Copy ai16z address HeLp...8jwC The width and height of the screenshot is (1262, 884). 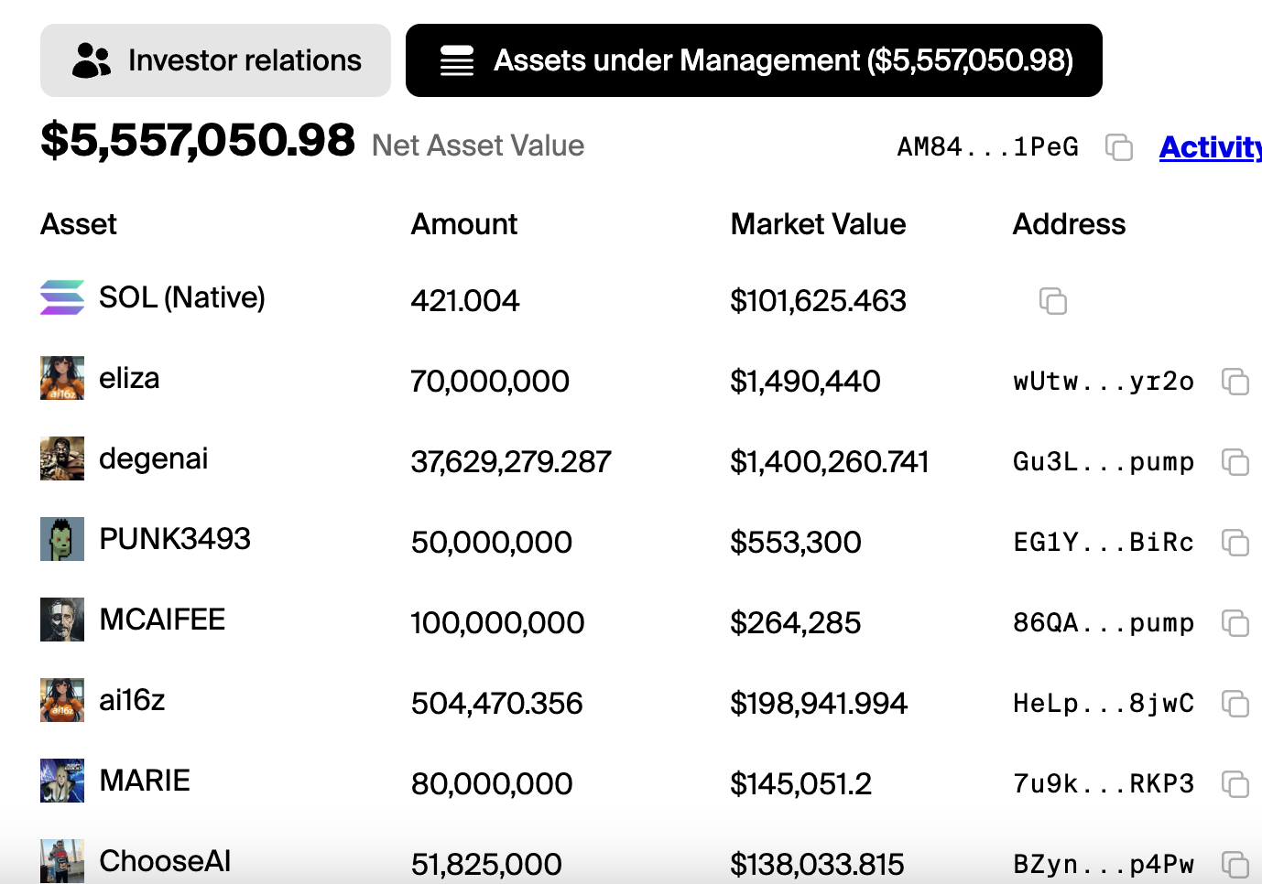1235,704
